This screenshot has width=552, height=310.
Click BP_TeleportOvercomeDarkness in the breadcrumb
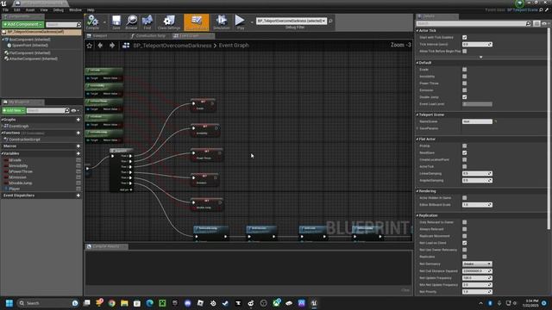tap(172, 46)
